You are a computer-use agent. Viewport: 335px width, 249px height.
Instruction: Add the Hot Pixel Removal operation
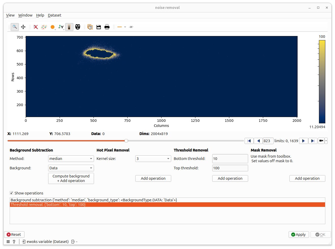[x=153, y=178]
